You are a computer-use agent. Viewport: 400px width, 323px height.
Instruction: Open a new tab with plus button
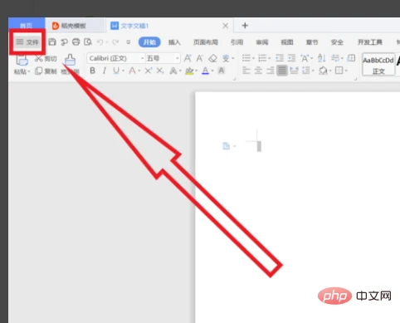tap(245, 26)
